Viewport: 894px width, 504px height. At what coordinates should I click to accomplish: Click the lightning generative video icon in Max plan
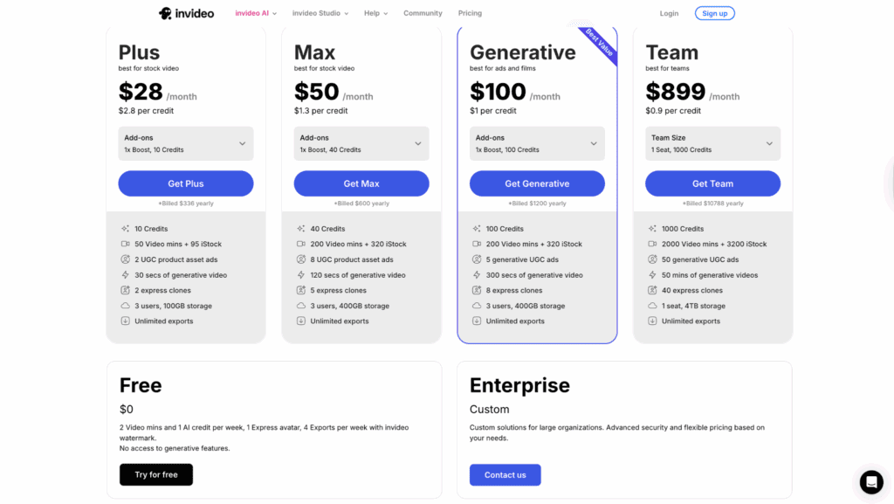coord(301,274)
